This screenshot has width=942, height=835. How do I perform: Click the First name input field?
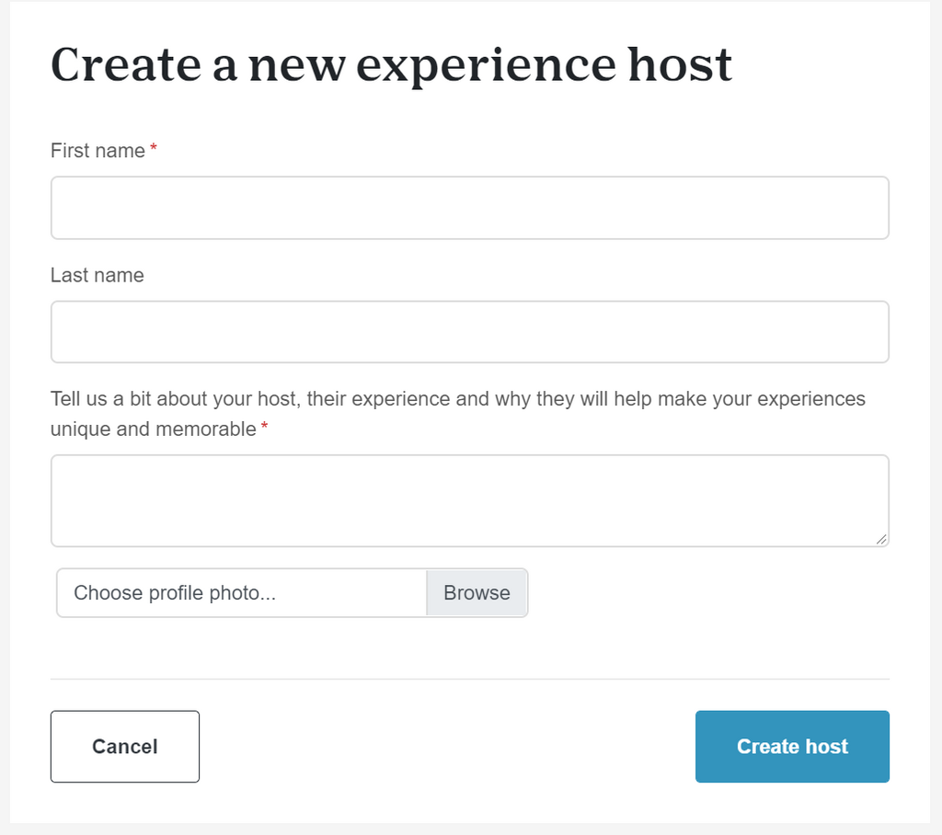click(470, 208)
